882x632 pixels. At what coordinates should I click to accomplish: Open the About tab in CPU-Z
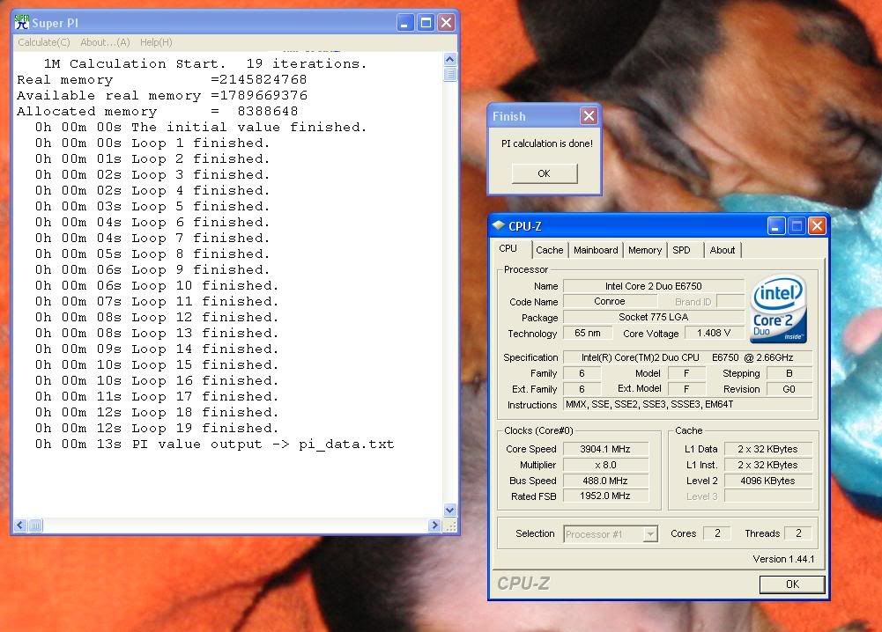(723, 250)
